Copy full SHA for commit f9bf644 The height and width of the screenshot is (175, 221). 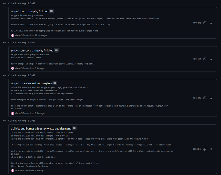coord(205,59)
